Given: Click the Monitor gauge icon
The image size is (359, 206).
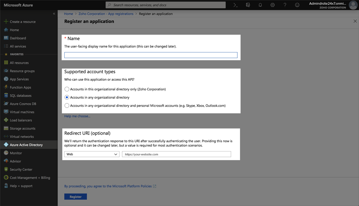Looking at the screenshot, I should pyautogui.click(x=6, y=153).
